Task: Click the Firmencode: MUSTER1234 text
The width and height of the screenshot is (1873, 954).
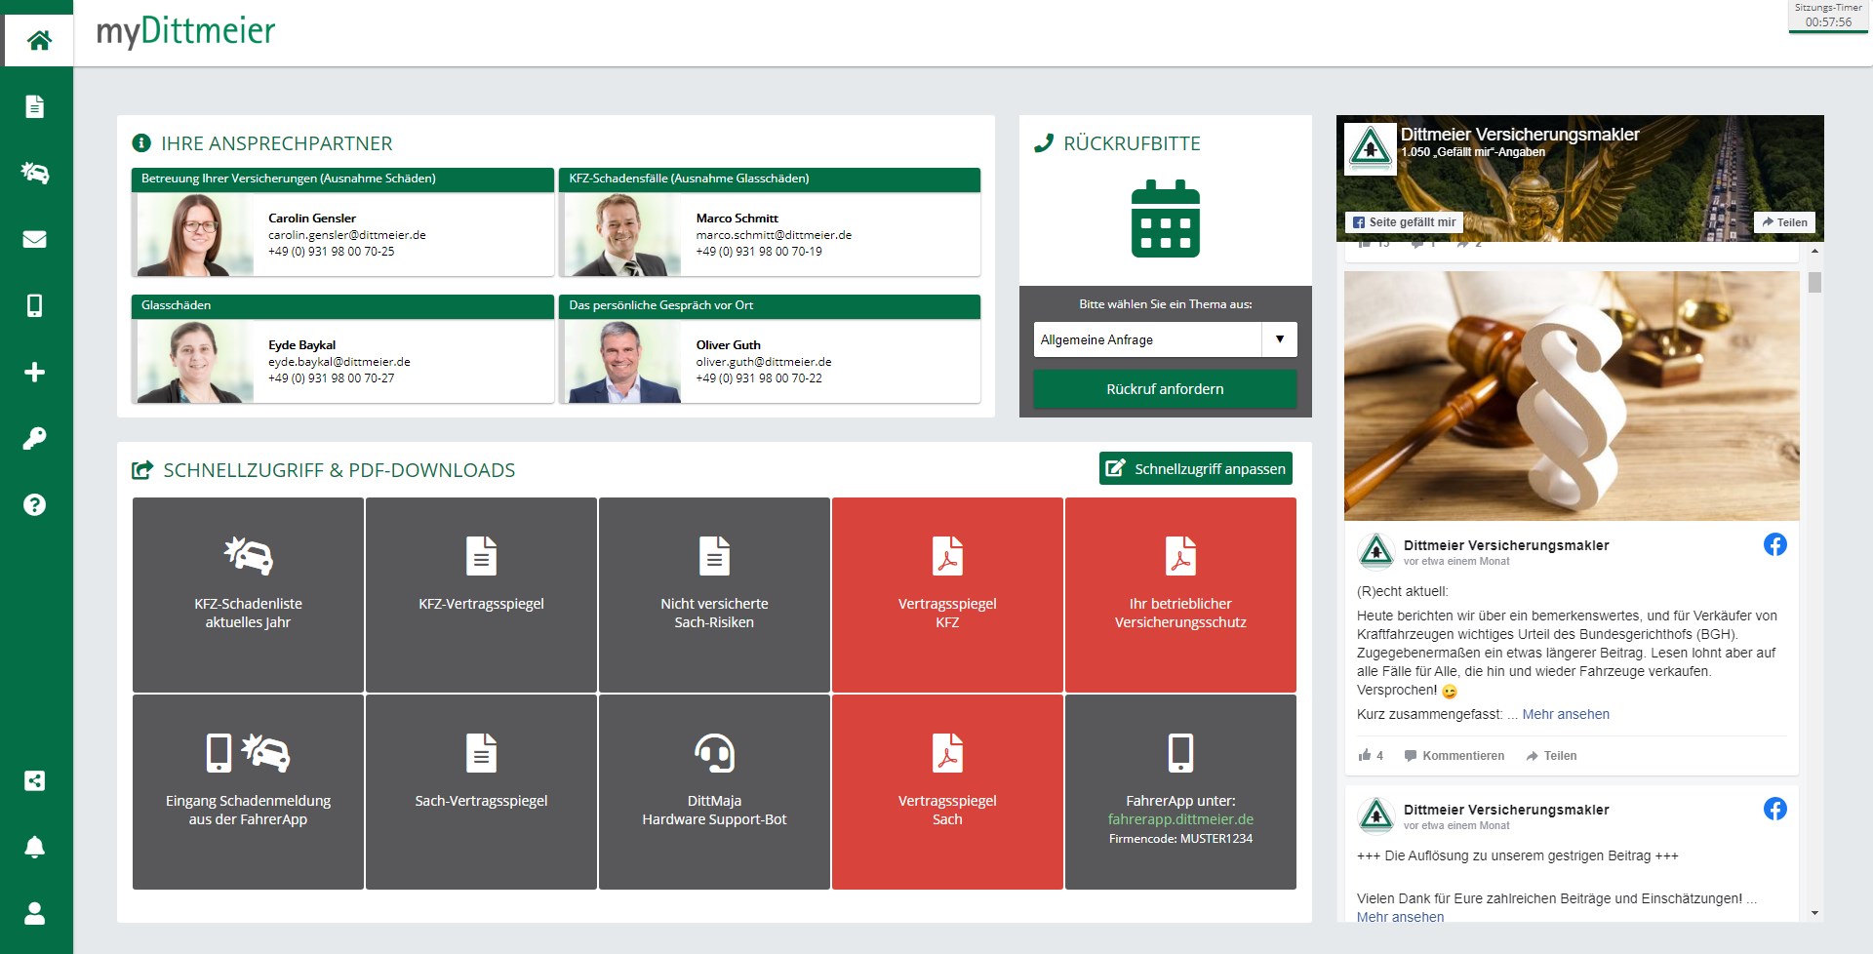Action: [1180, 839]
